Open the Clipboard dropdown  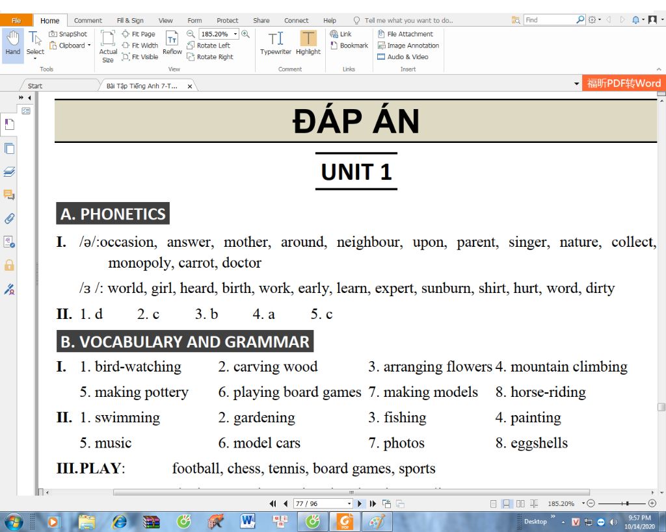click(70, 45)
